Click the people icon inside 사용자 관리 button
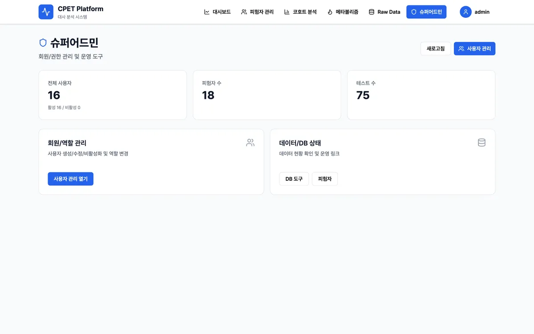 461,49
